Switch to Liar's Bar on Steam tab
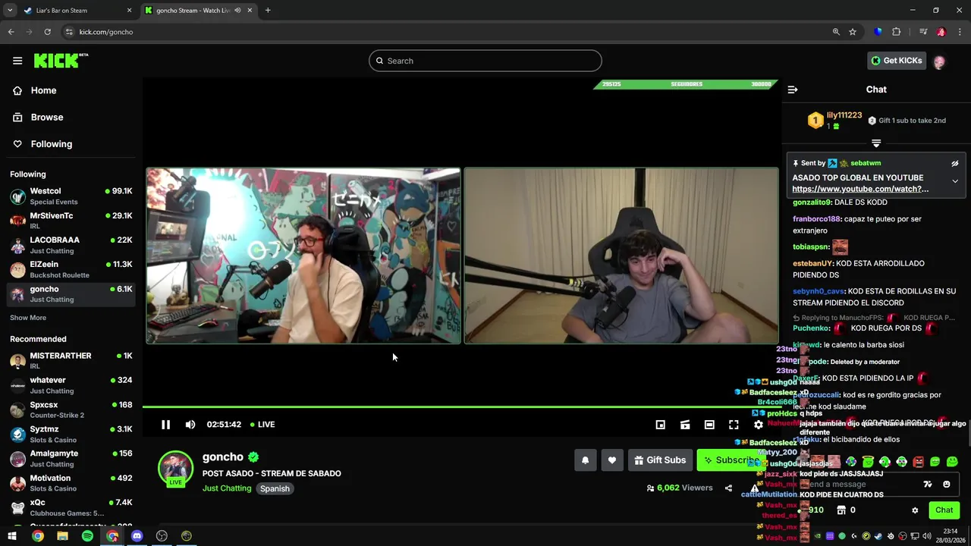 (x=78, y=11)
